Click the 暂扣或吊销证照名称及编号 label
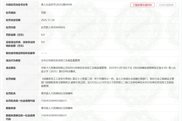The width and height of the screenshot is (182, 121). (20, 53)
